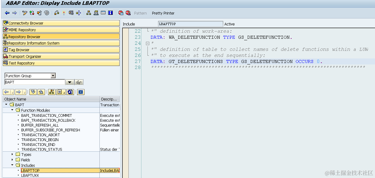Click the Display Object List hierarchy icon
This screenshot has width=375, height=178.
[89, 13]
